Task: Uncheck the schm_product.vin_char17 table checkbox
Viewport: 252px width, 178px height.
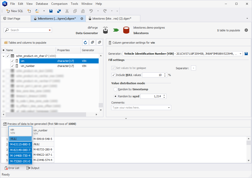Action: pos(8,56)
